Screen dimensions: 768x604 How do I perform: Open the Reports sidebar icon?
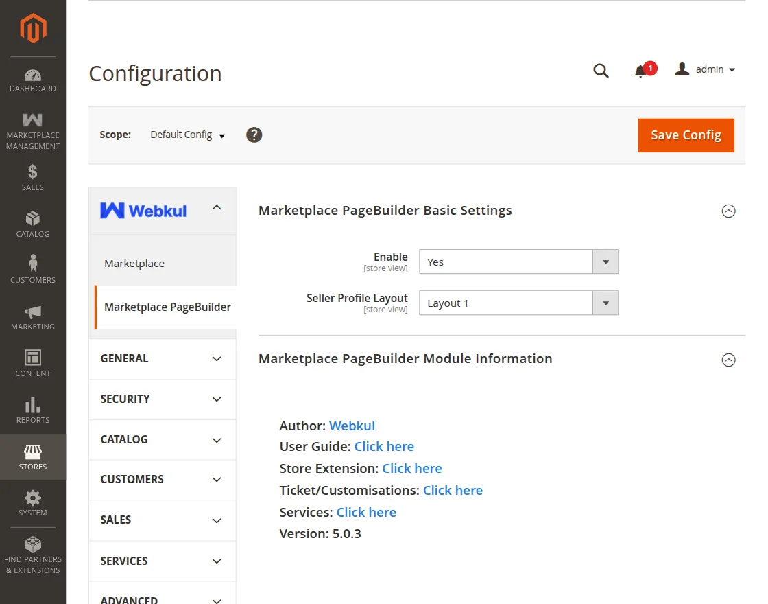click(32, 408)
